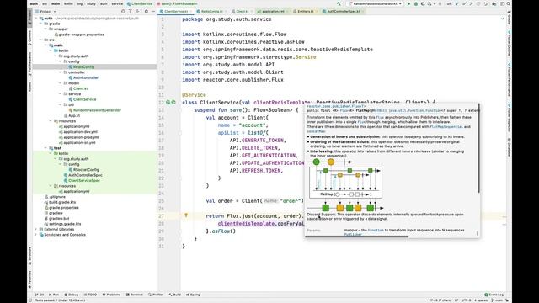
Task: Click the ClientService breadcrumb in navigation bar
Action: click(x=140, y=3)
